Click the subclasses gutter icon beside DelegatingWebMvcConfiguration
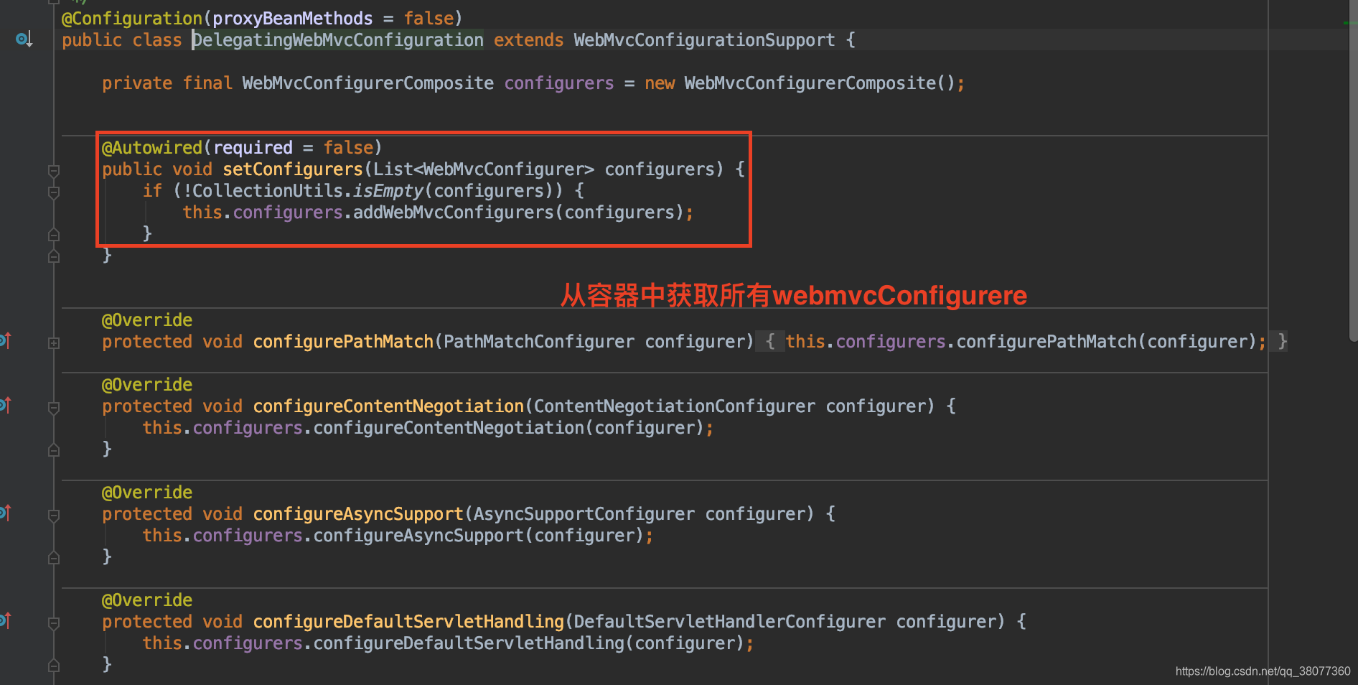 pyautogui.click(x=24, y=39)
